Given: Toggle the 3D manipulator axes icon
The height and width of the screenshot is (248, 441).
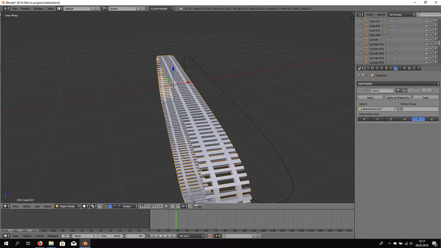Looking at the screenshot, I should (105, 206).
